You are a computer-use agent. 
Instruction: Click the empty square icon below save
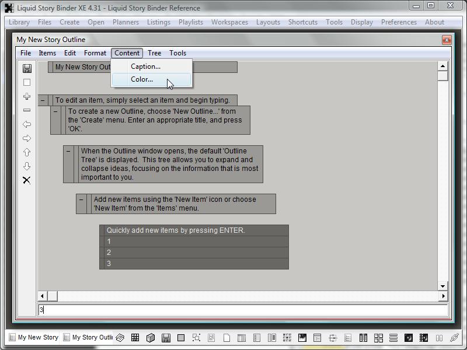[27, 82]
